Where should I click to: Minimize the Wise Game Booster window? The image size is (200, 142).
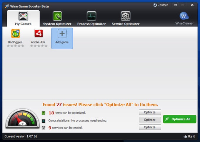click(183, 5)
